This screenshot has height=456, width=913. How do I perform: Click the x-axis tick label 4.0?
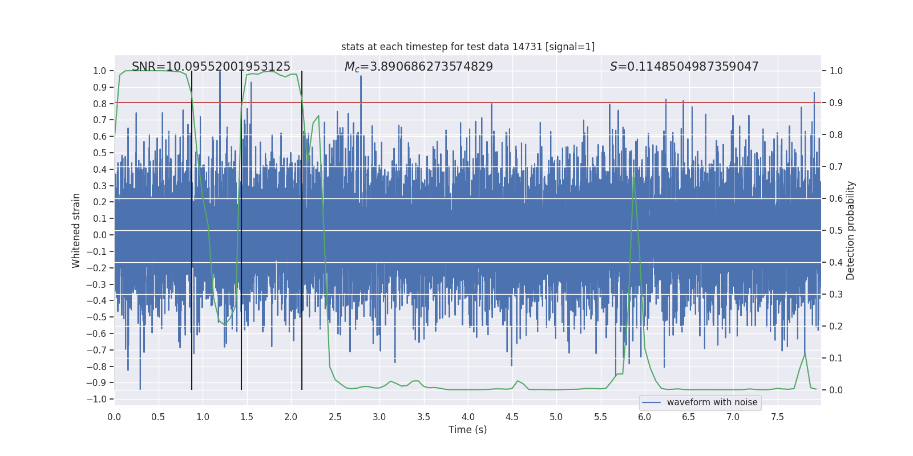click(468, 417)
